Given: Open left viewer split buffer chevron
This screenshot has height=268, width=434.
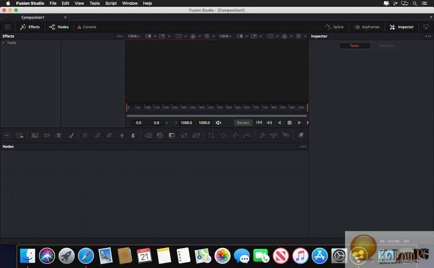Looking at the screenshot, I should 155,36.
